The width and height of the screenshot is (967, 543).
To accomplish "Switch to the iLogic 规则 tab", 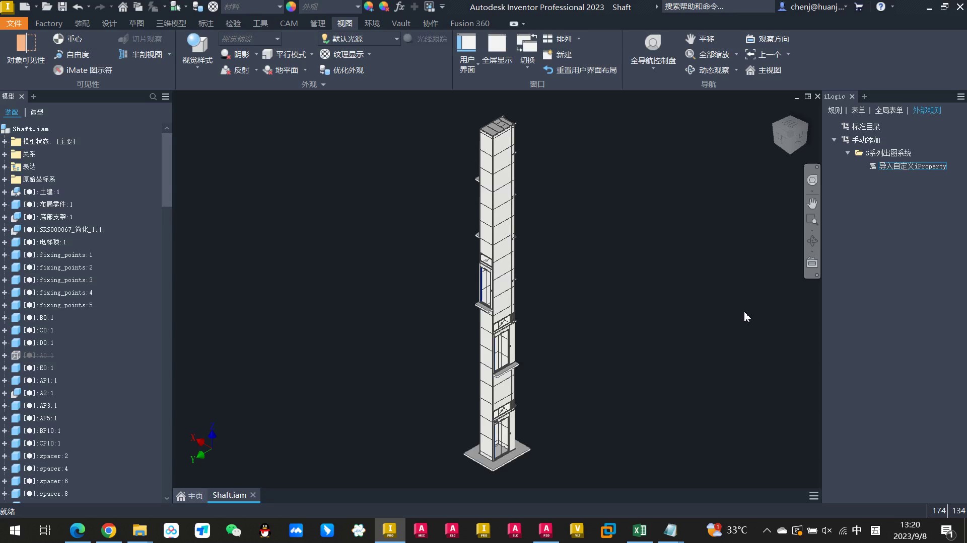I will pos(835,110).
